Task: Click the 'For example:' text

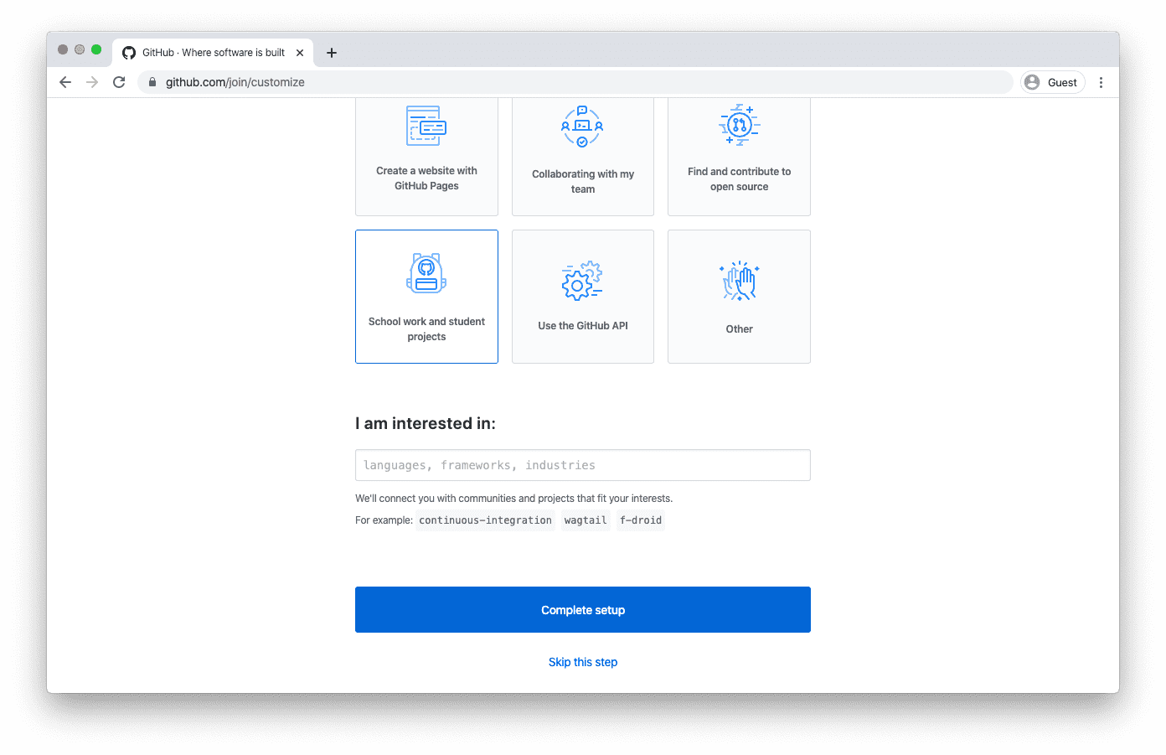Action: coord(384,520)
